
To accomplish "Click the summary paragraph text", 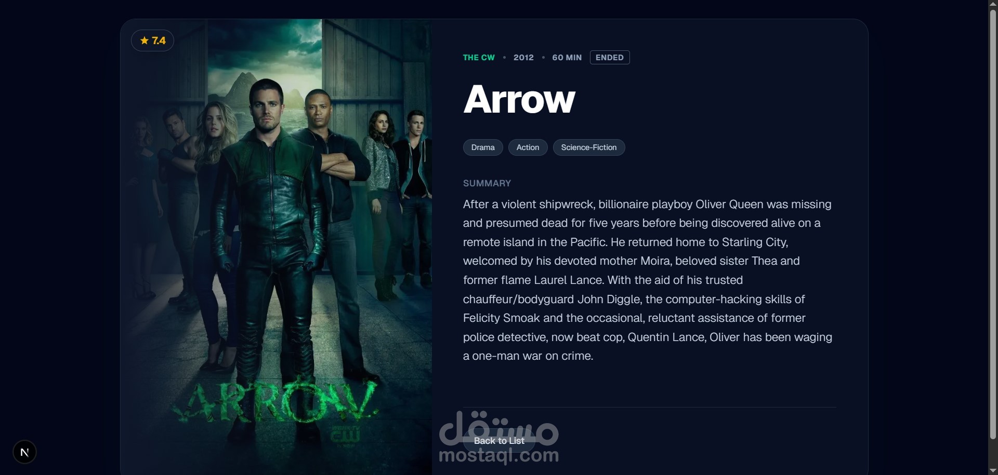I will (x=648, y=280).
